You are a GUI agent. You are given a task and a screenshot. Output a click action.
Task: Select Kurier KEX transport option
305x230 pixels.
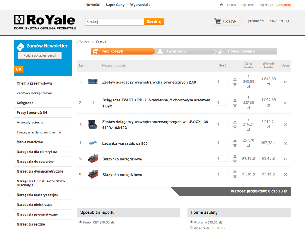point(80,222)
